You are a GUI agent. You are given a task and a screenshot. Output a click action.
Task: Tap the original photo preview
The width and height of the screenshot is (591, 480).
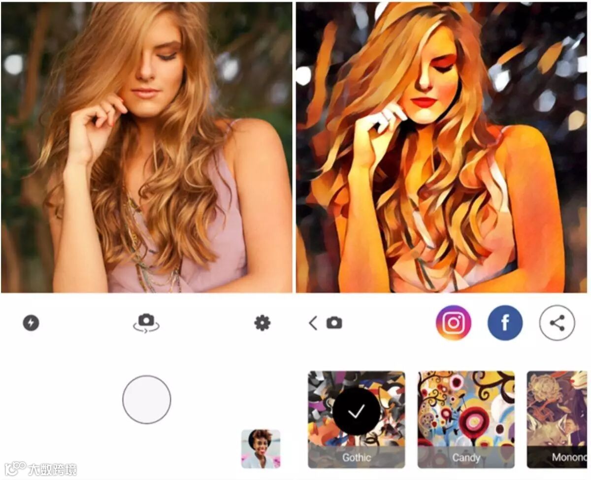(x=147, y=147)
